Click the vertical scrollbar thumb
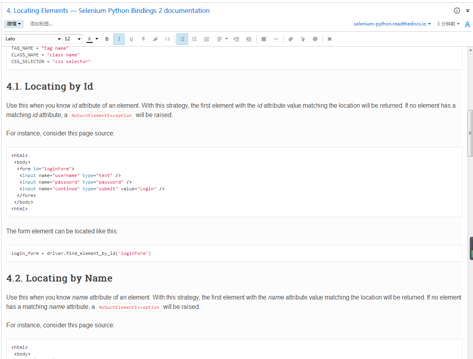Screen dimensions: 473x359 [x=470, y=133]
